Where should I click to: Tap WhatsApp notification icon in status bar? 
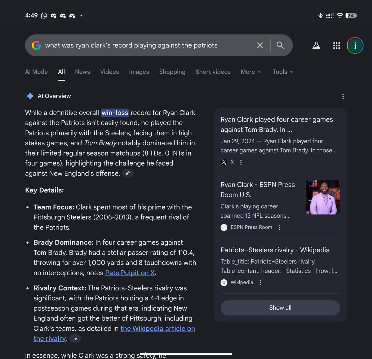point(44,16)
